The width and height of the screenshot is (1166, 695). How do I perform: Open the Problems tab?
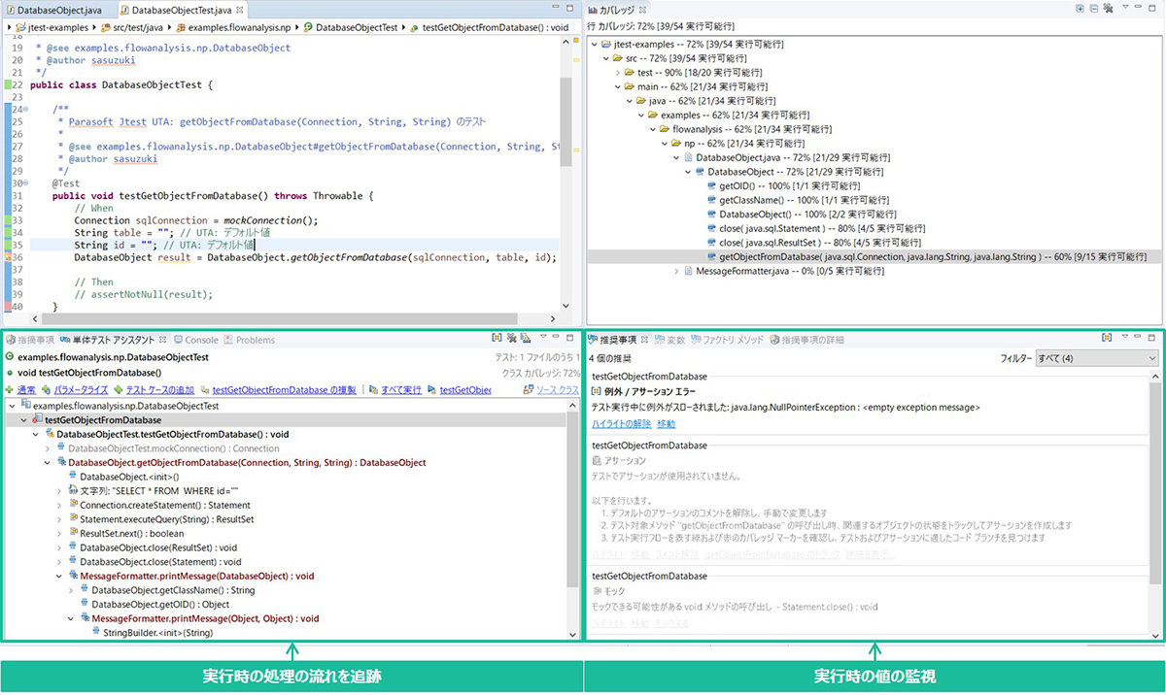[x=250, y=340]
